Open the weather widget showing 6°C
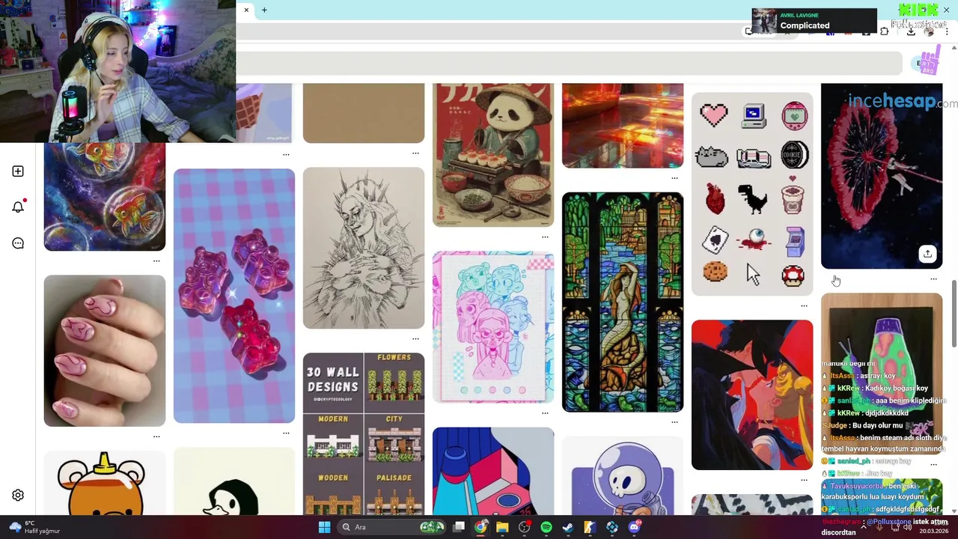 (34, 527)
